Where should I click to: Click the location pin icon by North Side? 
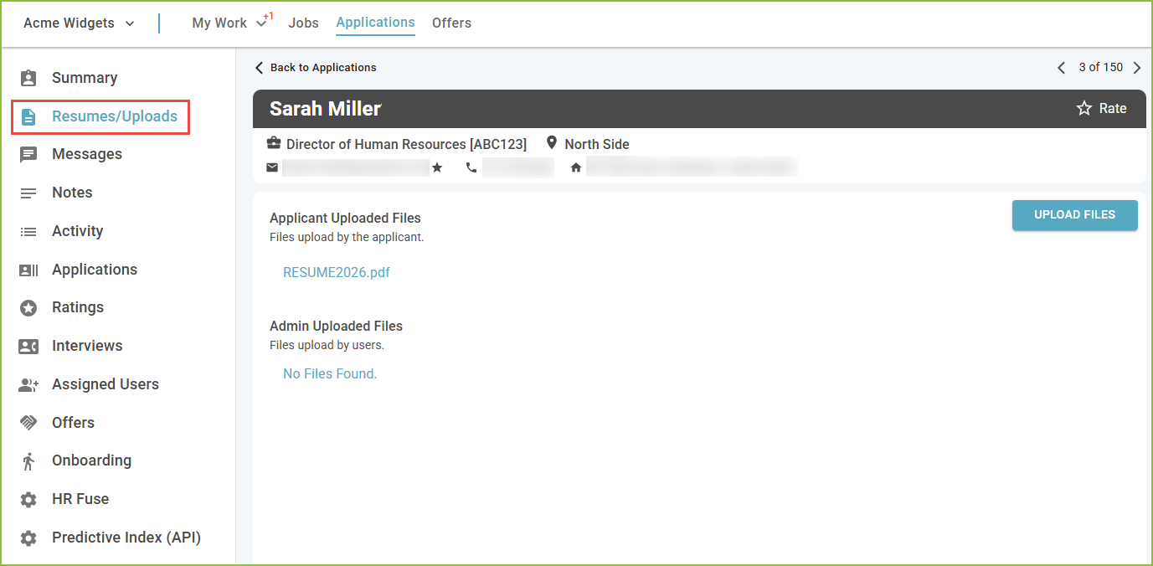tap(552, 143)
